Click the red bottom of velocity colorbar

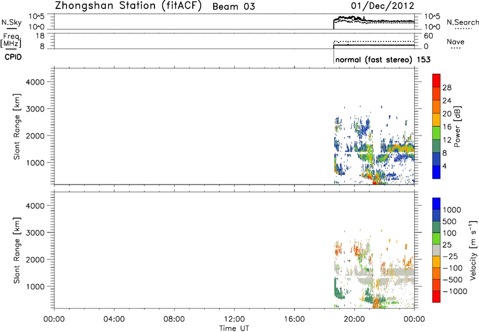coord(436,297)
